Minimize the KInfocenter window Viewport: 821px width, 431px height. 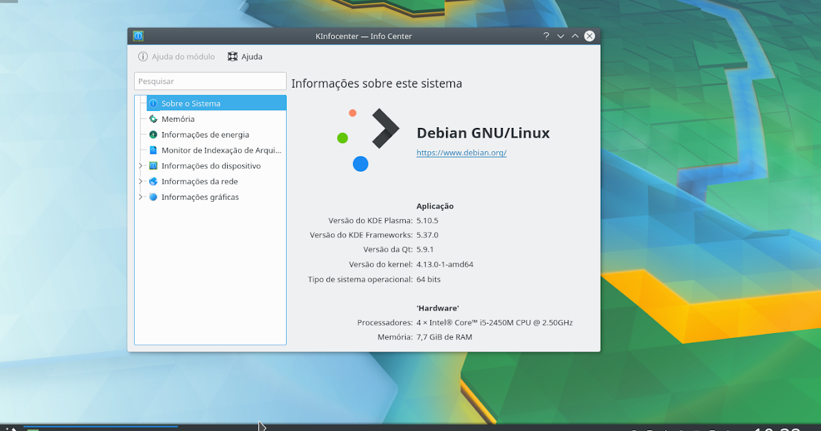point(560,36)
